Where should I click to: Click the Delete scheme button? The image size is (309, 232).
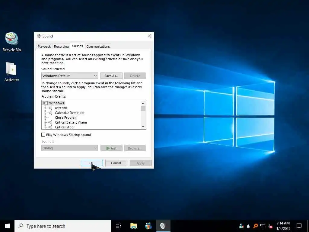pos(135,76)
